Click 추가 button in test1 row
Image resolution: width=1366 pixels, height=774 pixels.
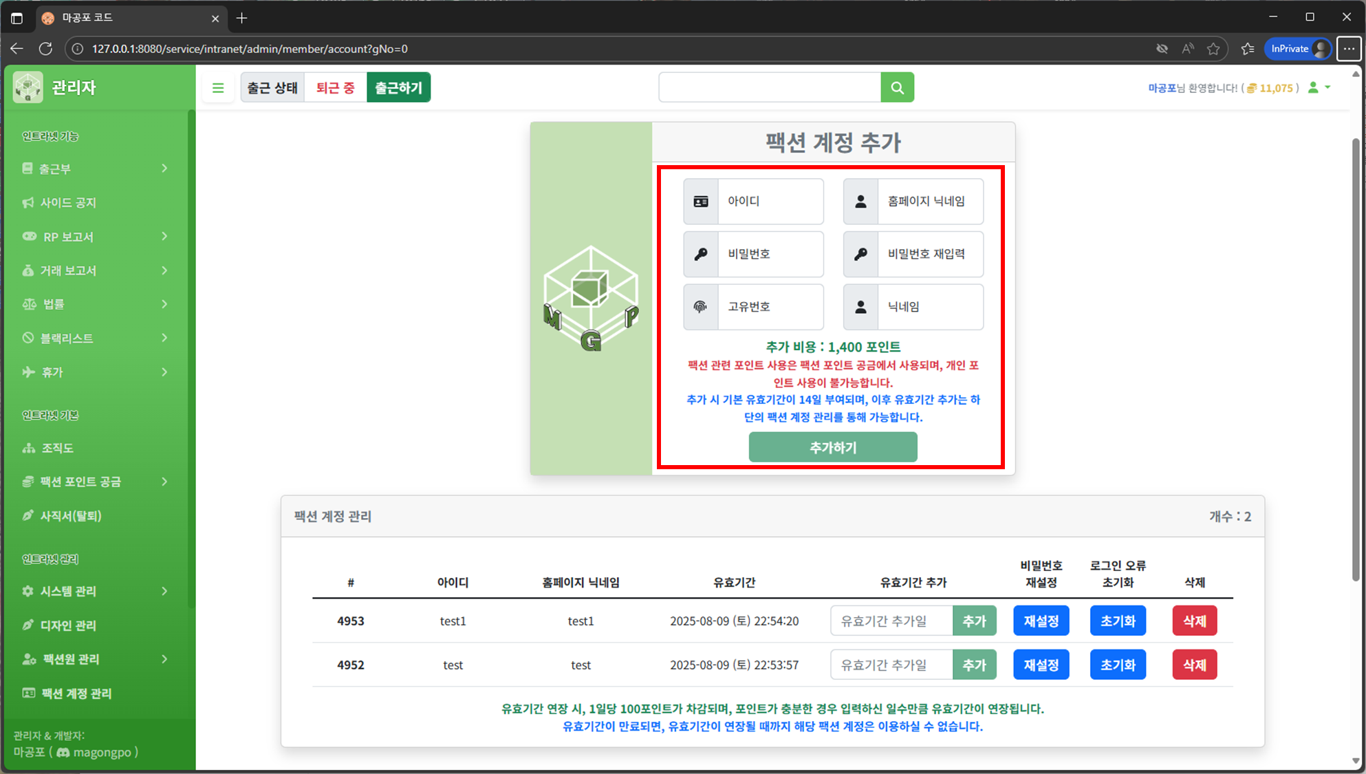click(975, 621)
